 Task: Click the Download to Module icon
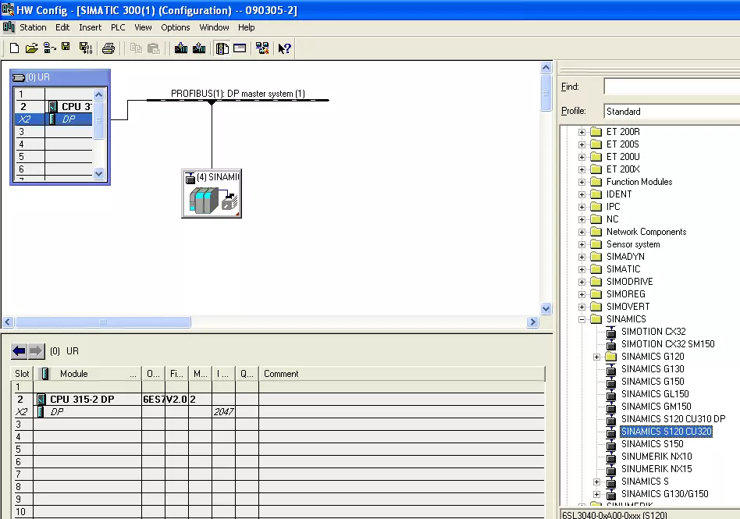[181, 48]
